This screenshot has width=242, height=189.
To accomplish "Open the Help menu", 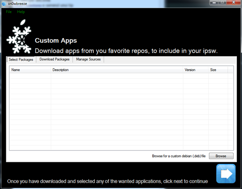I will pyautogui.click(x=21, y=12).
